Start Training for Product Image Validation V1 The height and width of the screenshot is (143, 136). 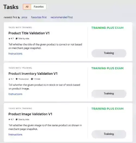click(x=109, y=134)
